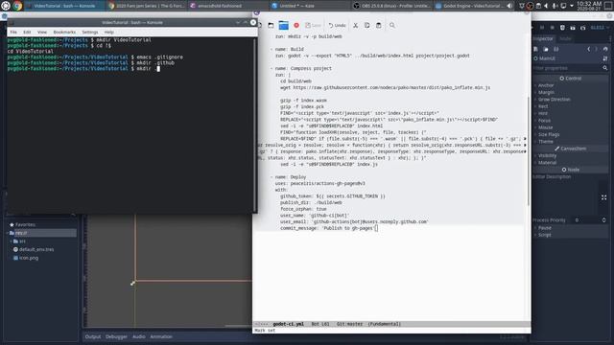Click the Emacs copy icon

366,26
